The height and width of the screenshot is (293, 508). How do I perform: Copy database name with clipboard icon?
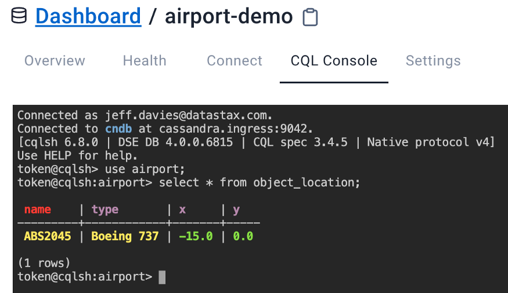pos(311,17)
